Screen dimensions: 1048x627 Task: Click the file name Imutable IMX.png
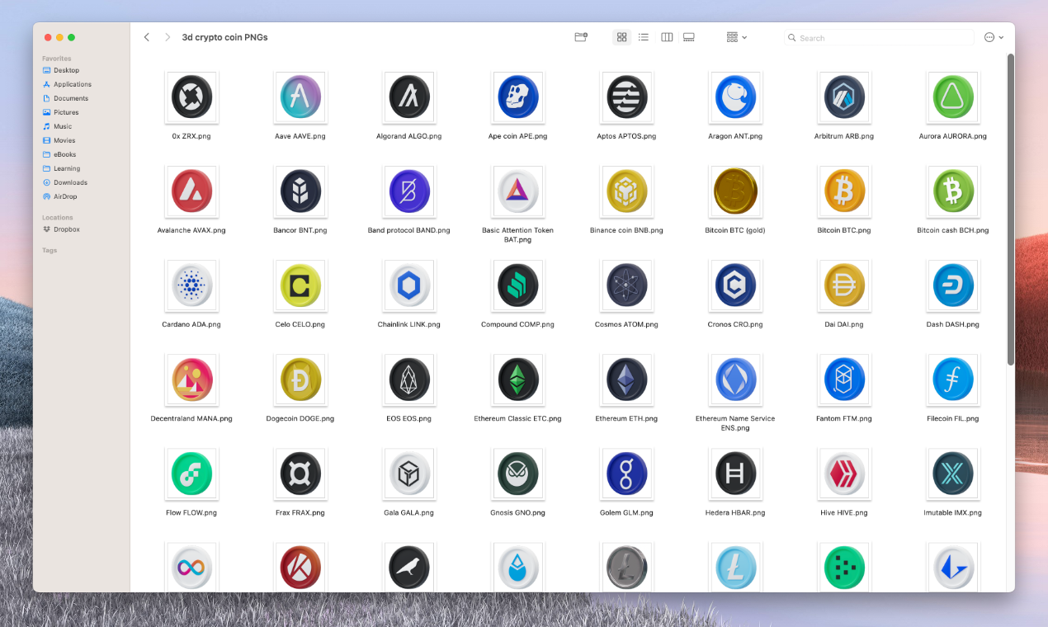pyautogui.click(x=953, y=512)
